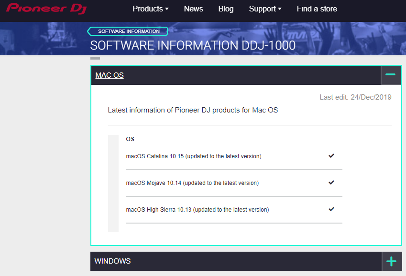The width and height of the screenshot is (406, 276).
Task: Click the Pioneer DJ logo
Action: click(46, 8)
